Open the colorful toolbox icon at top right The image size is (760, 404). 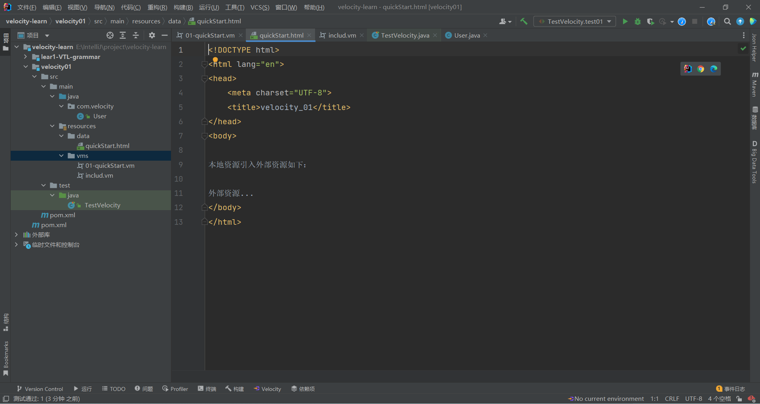[x=752, y=21]
